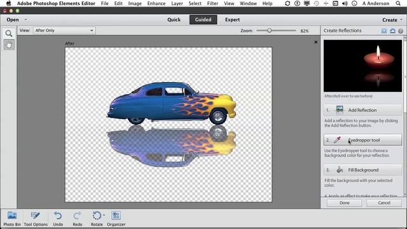Select the Zoom magnifier tool
407x229 pixels.
(x=9, y=34)
